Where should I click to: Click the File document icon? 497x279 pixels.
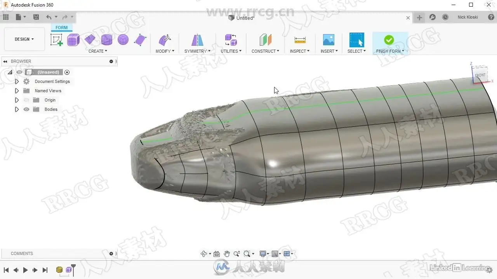[x=18, y=17]
